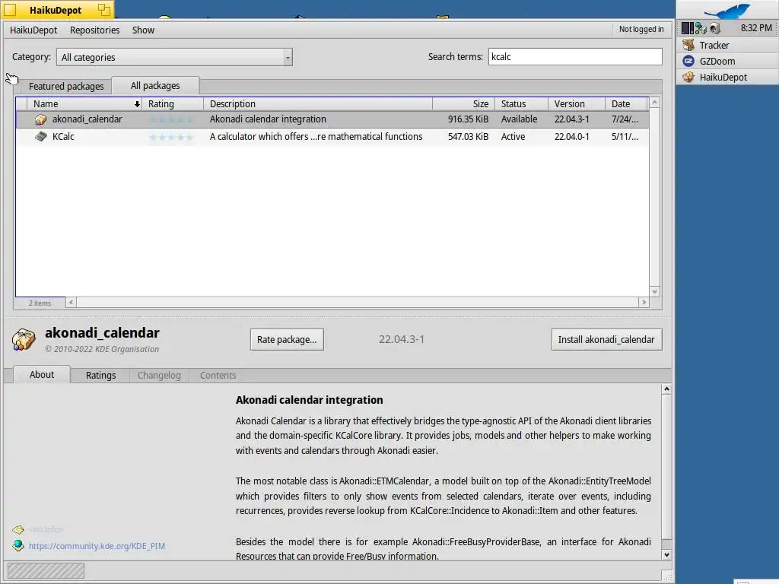Click the network status tray icon
The image size is (779, 584).
(701, 28)
